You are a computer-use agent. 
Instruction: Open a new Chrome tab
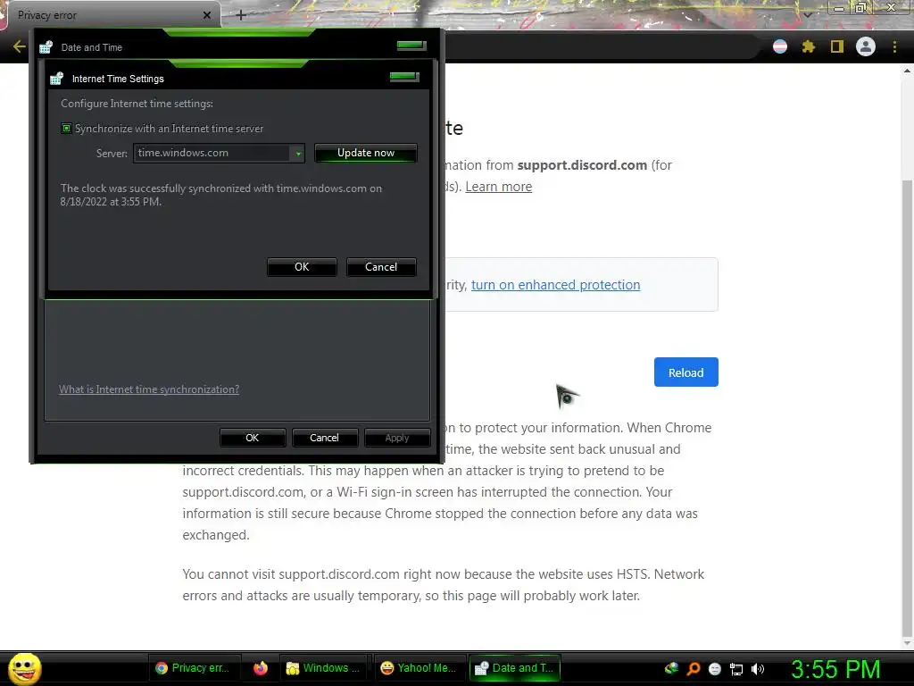pyautogui.click(x=241, y=15)
